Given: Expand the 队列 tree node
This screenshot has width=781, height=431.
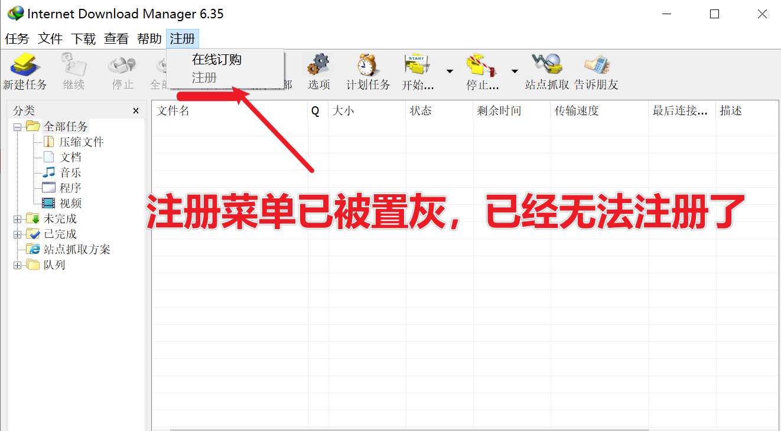Looking at the screenshot, I should (17, 265).
